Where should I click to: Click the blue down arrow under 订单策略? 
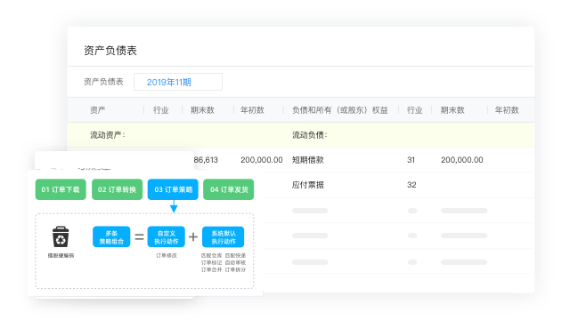point(174,206)
